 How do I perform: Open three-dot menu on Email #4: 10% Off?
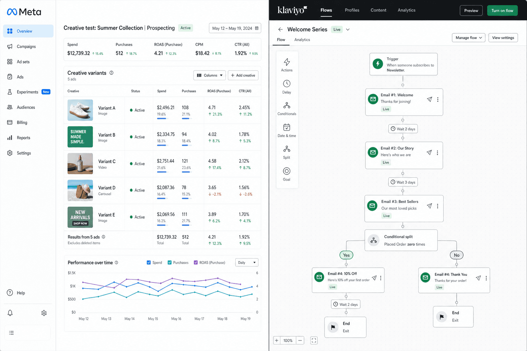pos(380,278)
